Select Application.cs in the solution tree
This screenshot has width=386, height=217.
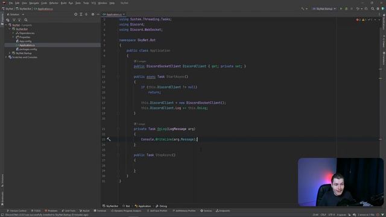click(x=25, y=45)
